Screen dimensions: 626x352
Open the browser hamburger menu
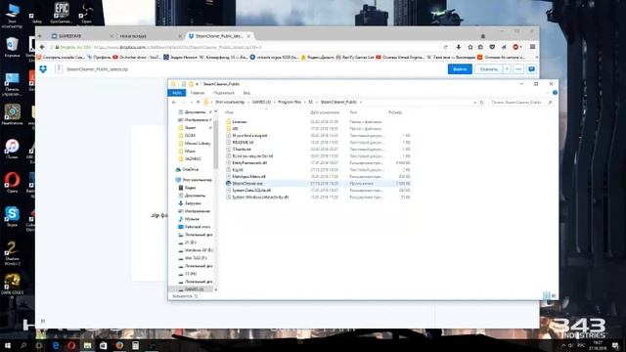(532, 47)
